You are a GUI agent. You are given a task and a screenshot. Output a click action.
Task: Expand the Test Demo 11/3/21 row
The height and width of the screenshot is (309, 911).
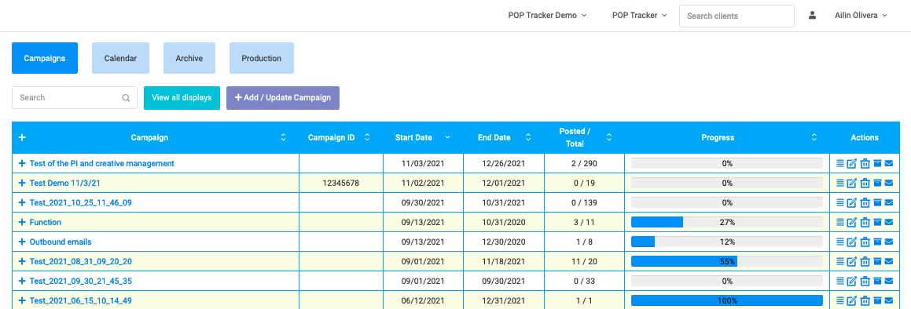click(22, 184)
